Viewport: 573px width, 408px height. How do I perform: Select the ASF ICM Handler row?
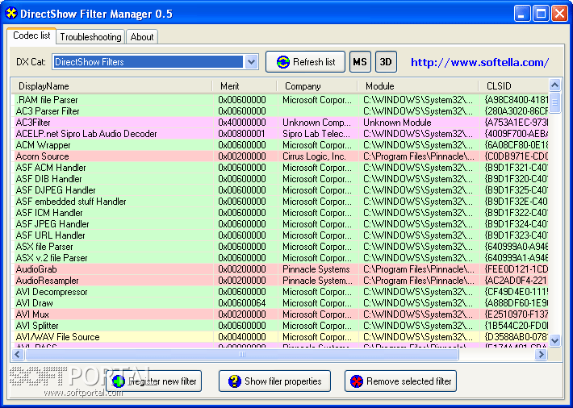coord(280,213)
